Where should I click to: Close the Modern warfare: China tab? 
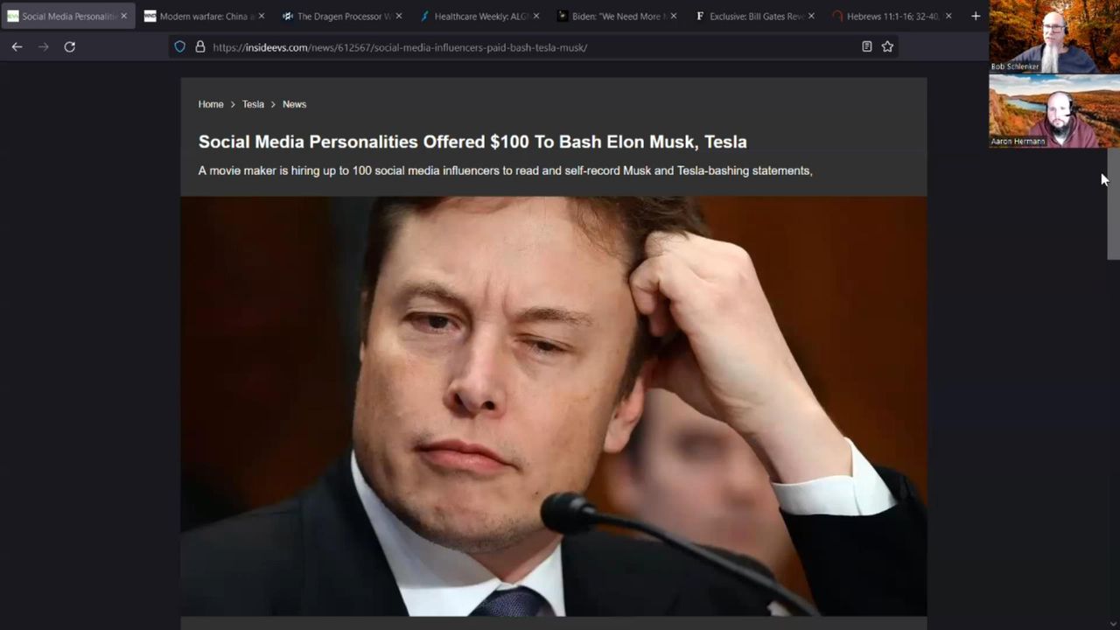262,16
